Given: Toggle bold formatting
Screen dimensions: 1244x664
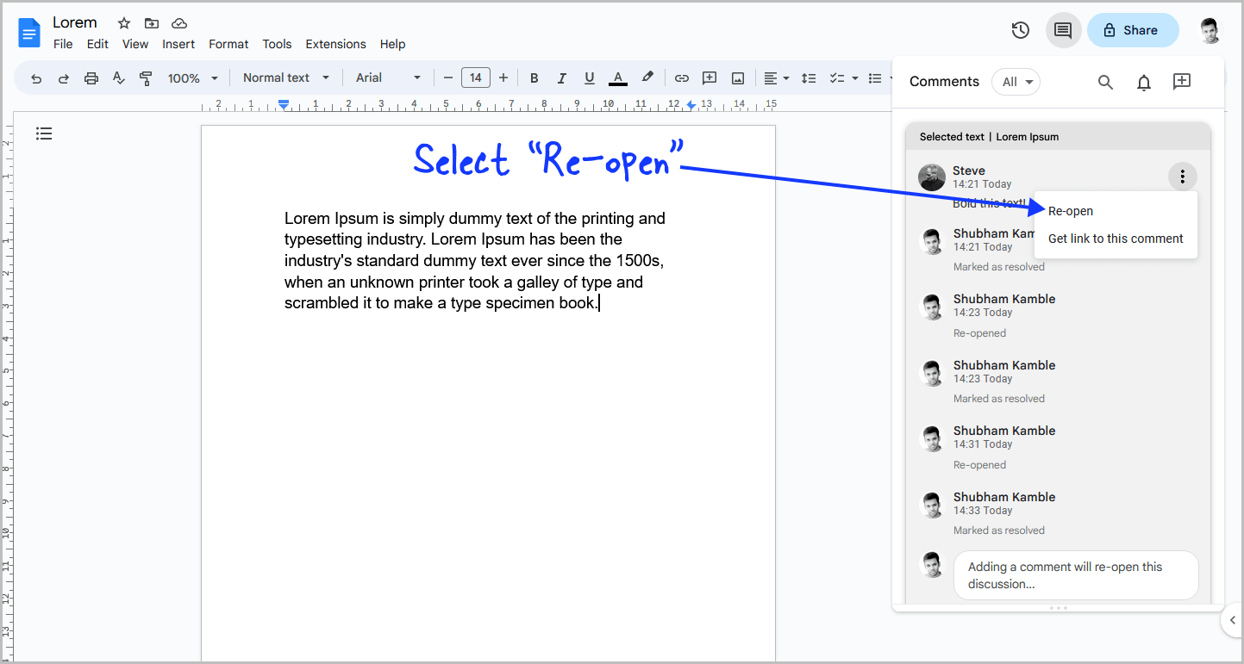Looking at the screenshot, I should click(x=534, y=78).
